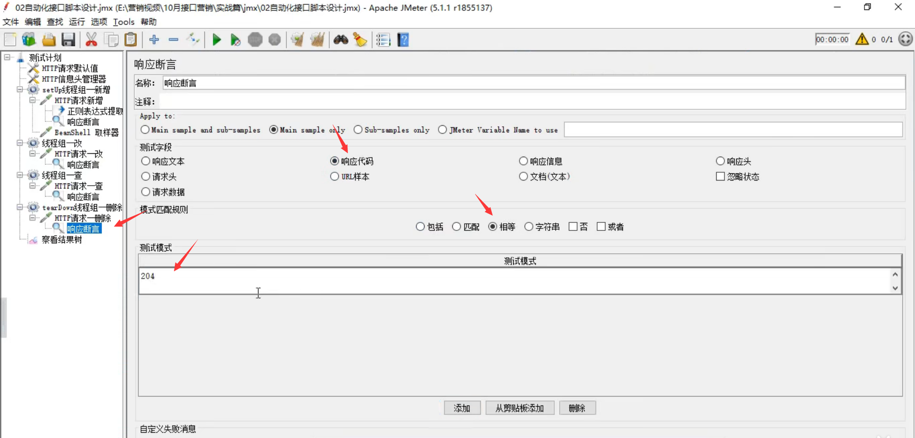
Task: Click the Open file folder icon
Action: click(x=49, y=40)
